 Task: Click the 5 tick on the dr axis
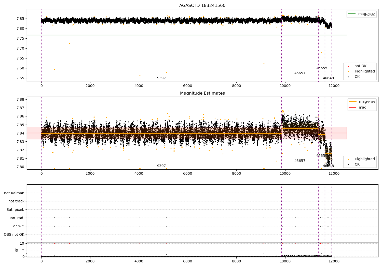point(23,250)
